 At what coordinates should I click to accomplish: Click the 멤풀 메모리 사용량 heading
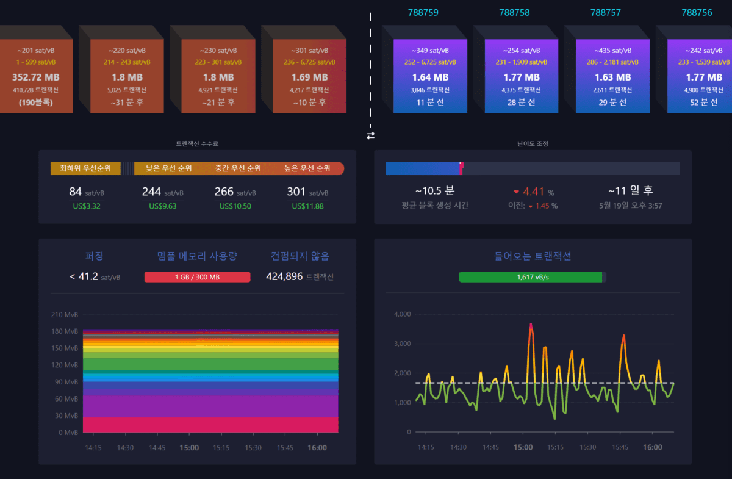pyautogui.click(x=197, y=256)
